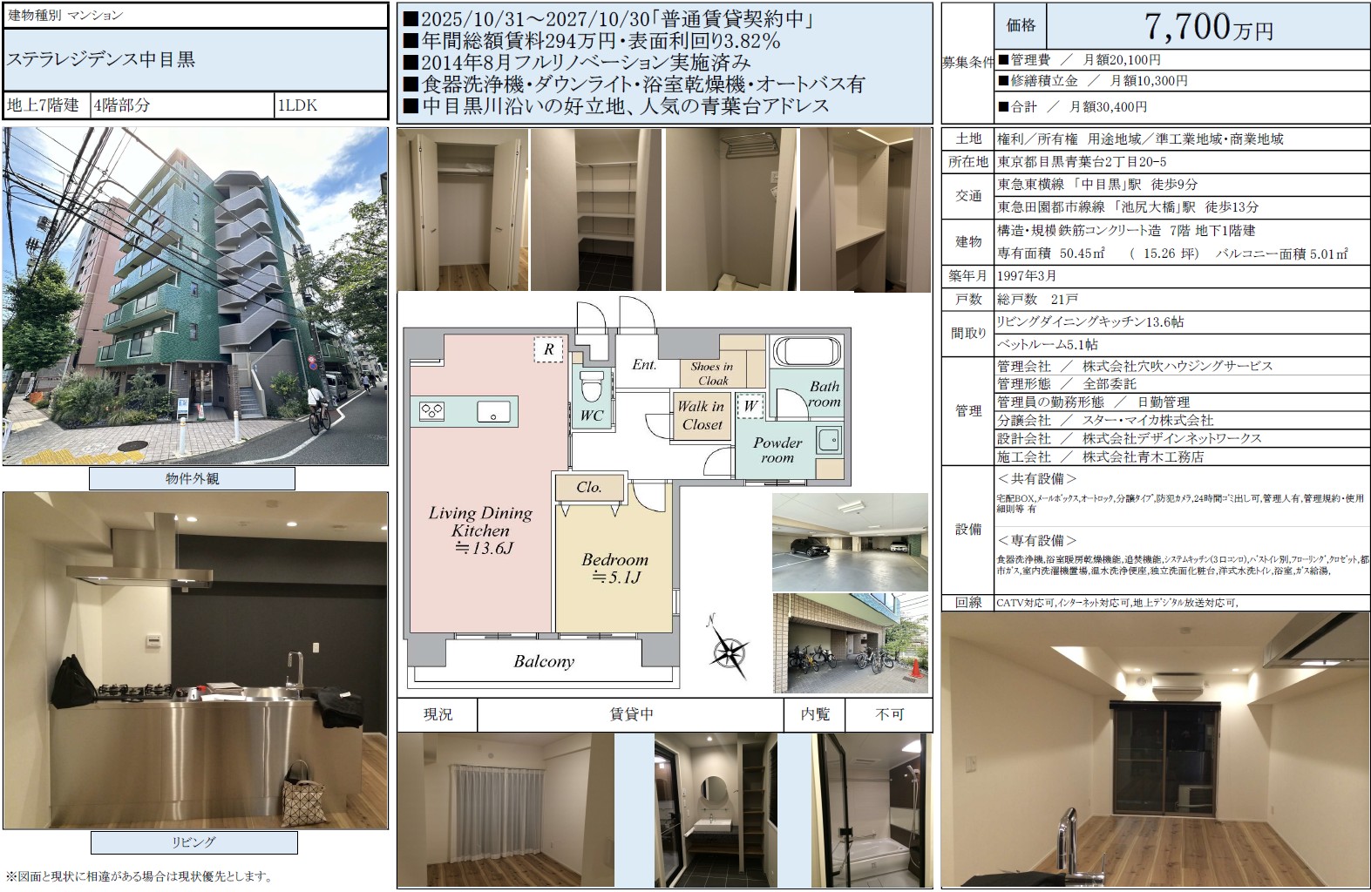View the bicycle parking area photo
1371x892 pixels.
849,643
